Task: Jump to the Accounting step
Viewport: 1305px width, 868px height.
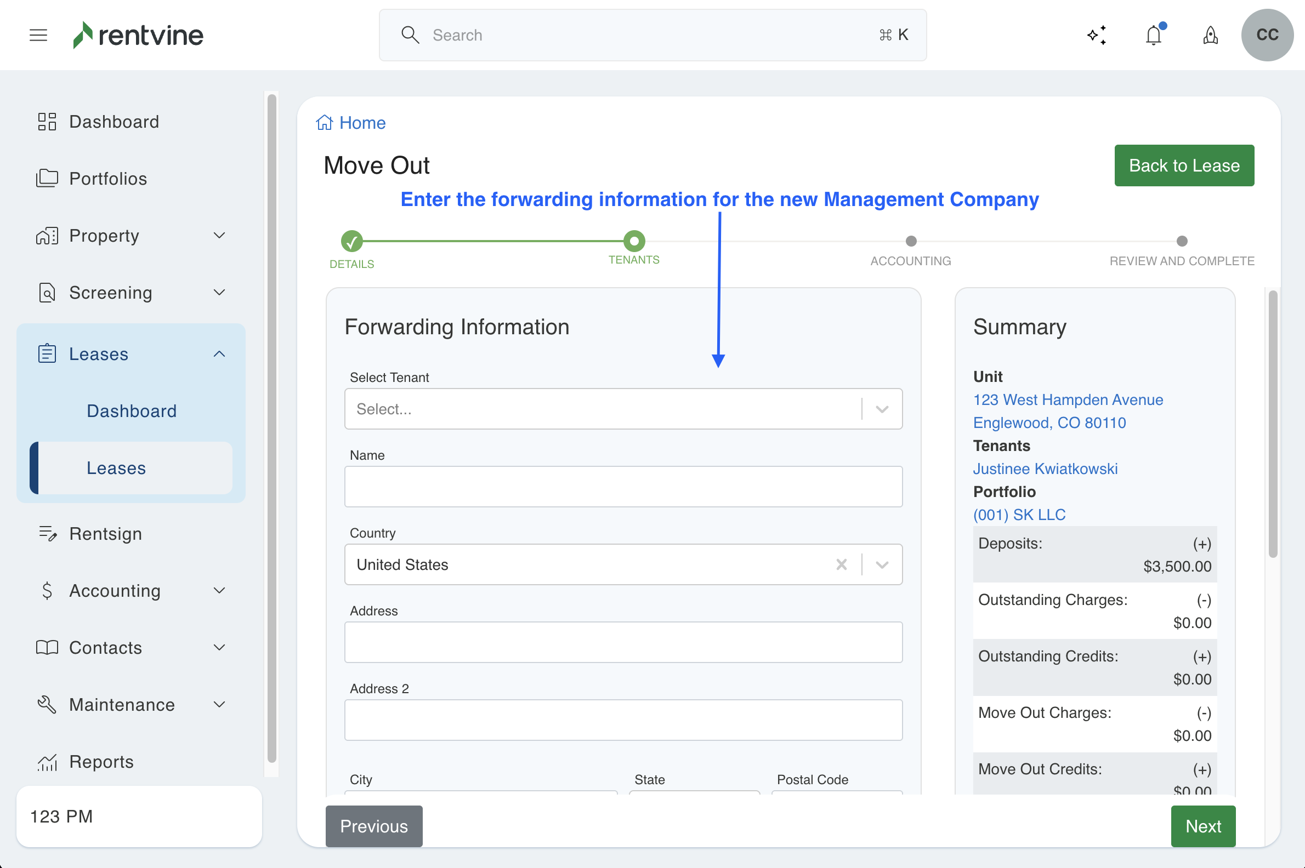Action: (x=911, y=241)
